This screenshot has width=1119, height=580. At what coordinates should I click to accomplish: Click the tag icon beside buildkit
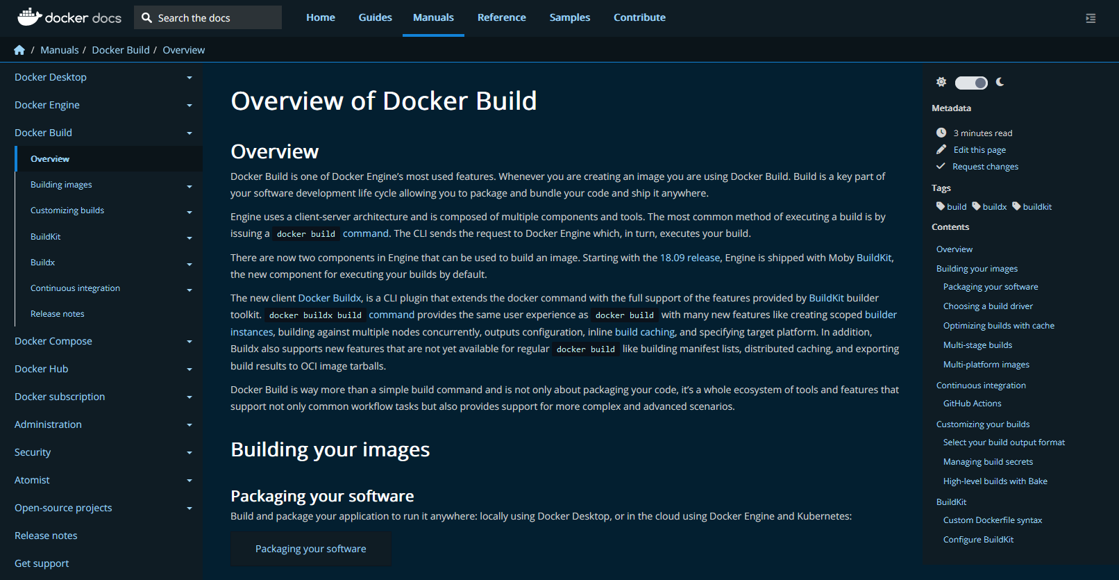point(1016,206)
